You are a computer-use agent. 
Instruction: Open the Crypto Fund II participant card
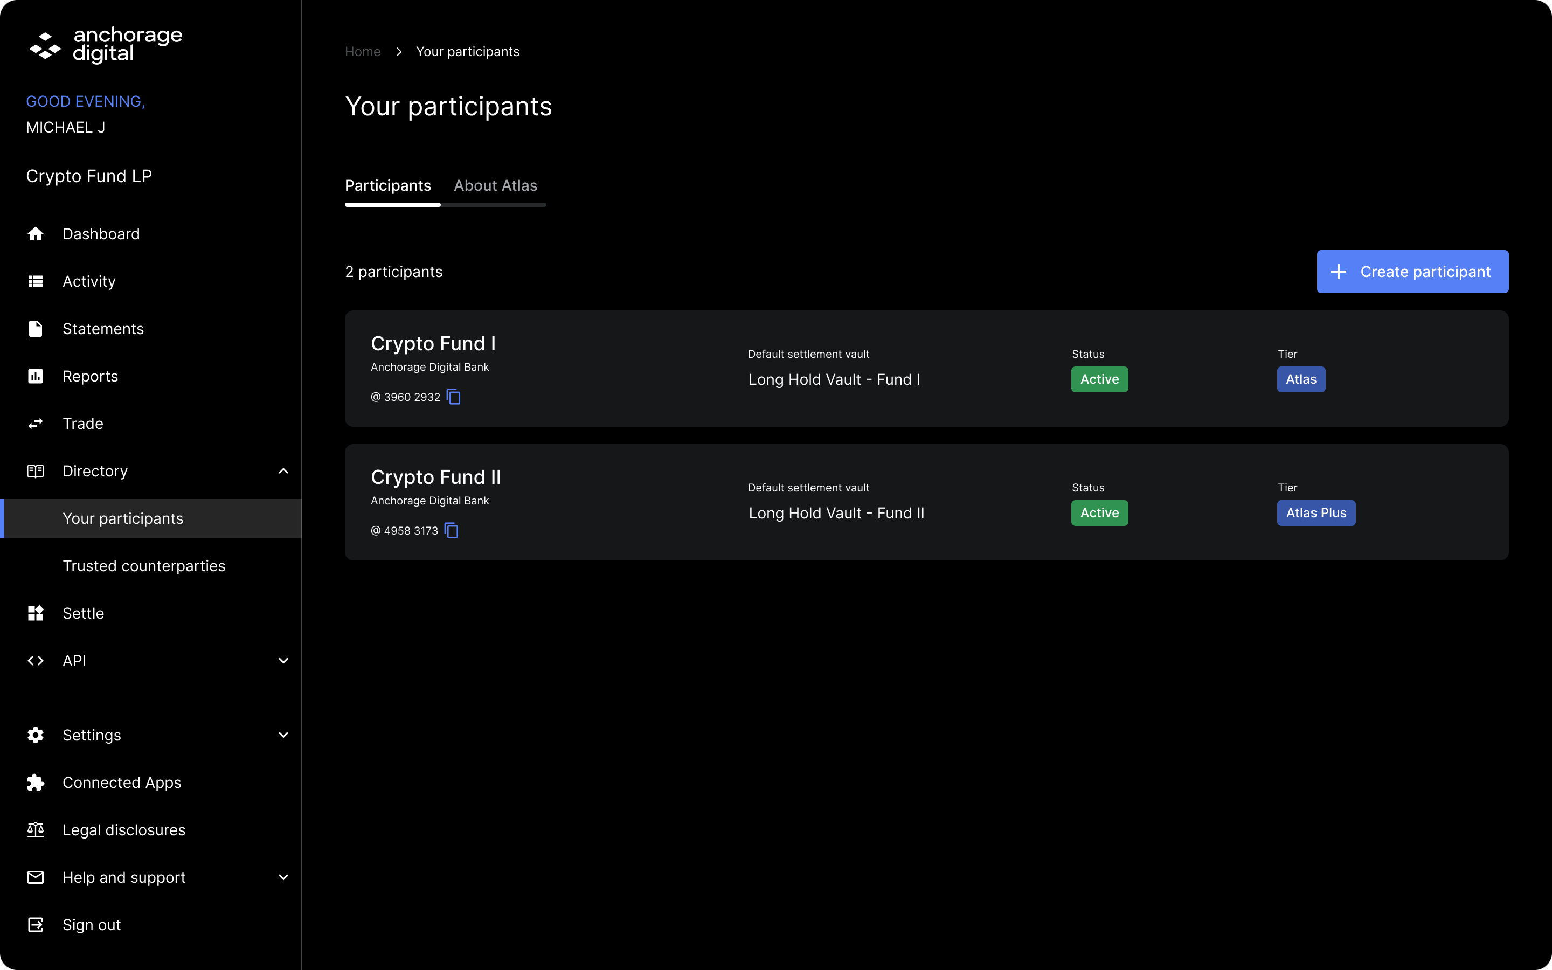pos(927,502)
